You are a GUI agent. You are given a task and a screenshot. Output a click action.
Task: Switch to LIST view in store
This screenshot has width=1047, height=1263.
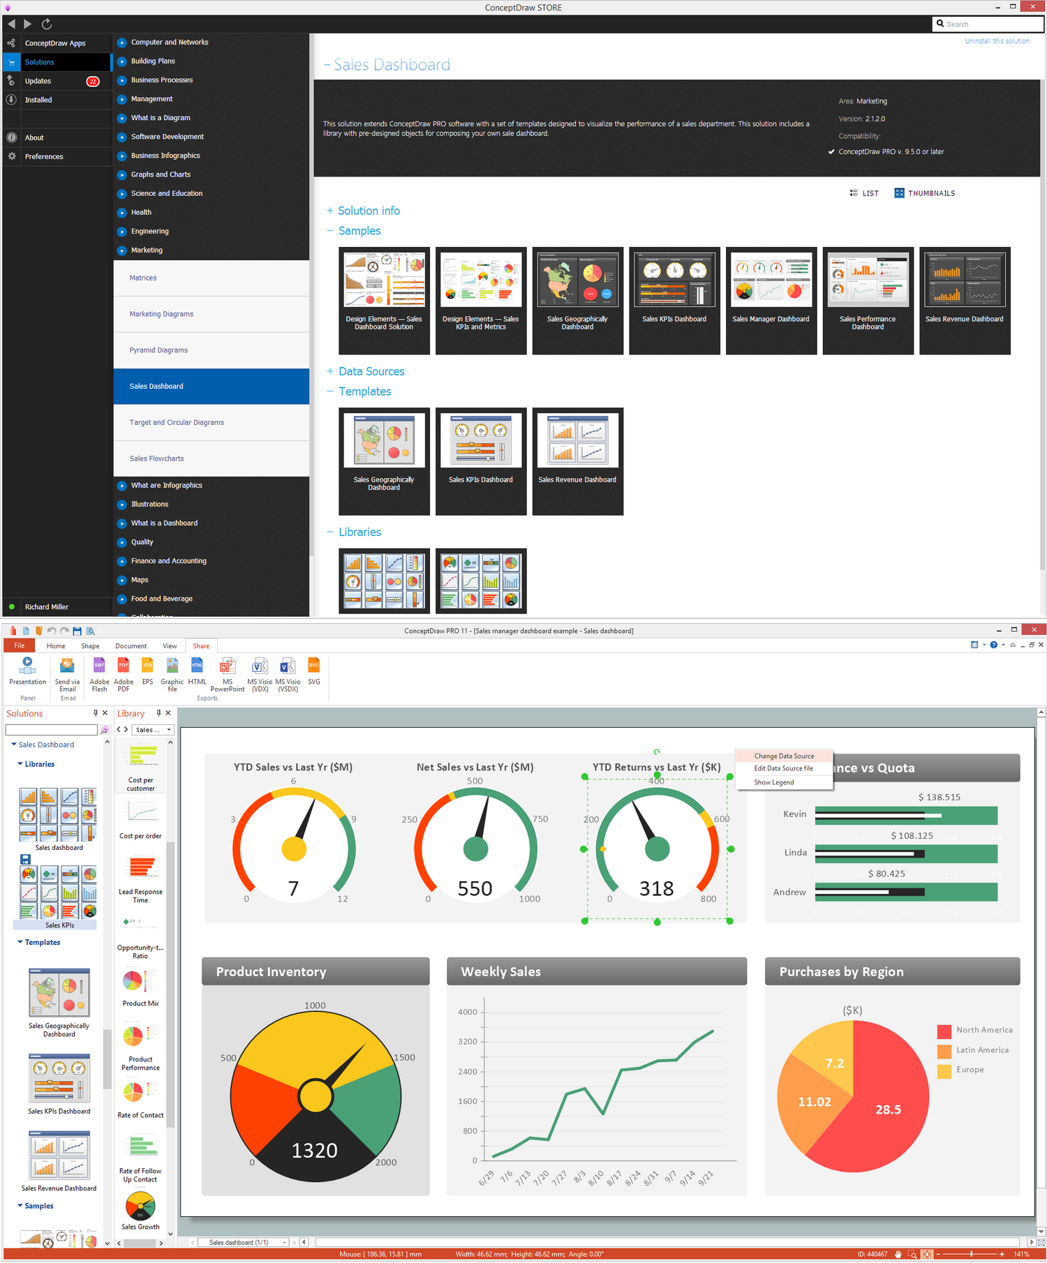click(864, 193)
